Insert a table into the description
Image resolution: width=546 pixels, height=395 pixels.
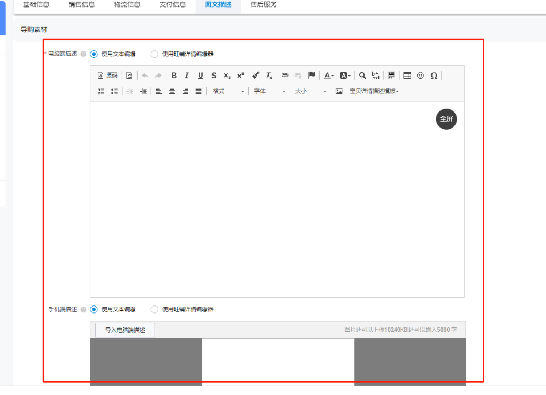tap(407, 76)
